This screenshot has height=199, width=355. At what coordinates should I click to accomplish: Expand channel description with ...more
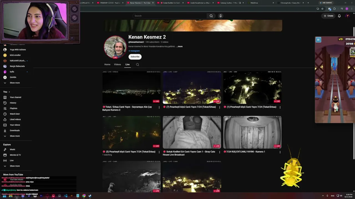coord(179,46)
